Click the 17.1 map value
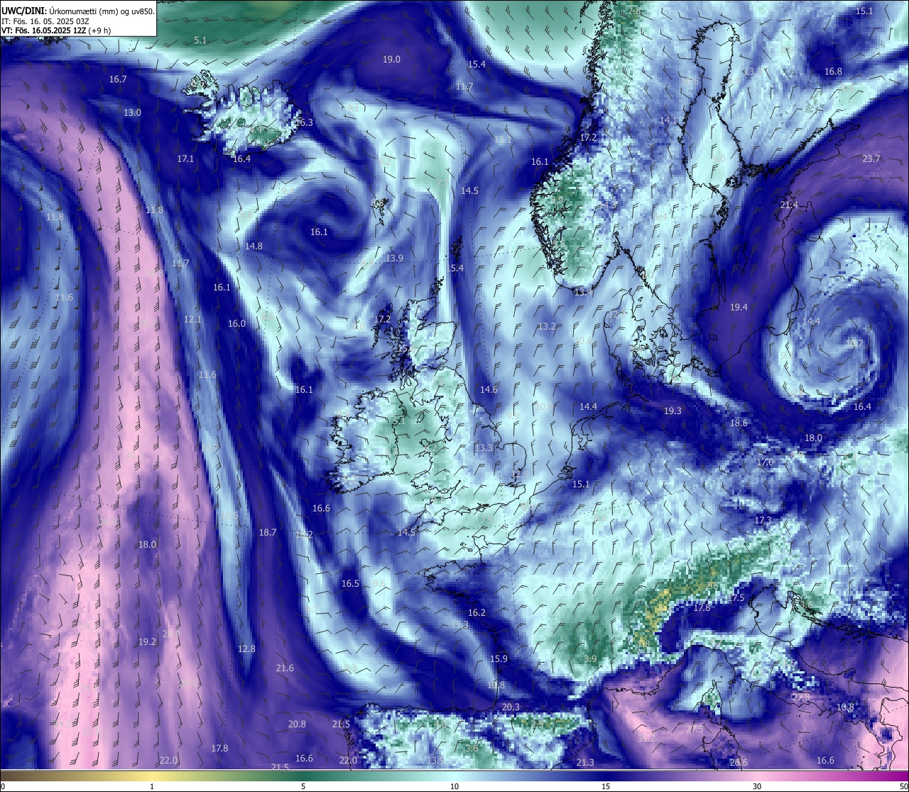The image size is (909, 792). pyautogui.click(x=185, y=159)
